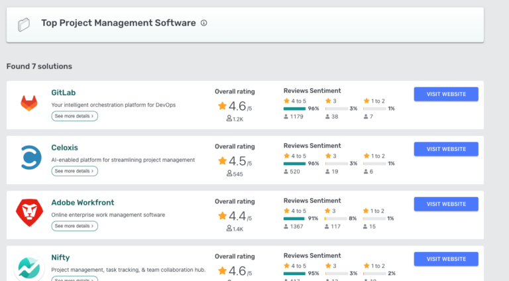Open the Nifty teal logo
This screenshot has width=509, height=281.
coord(29,268)
